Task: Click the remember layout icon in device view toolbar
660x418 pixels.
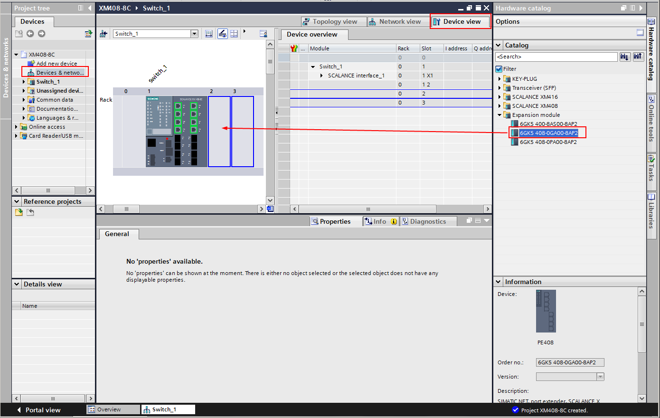Action: 264,34
